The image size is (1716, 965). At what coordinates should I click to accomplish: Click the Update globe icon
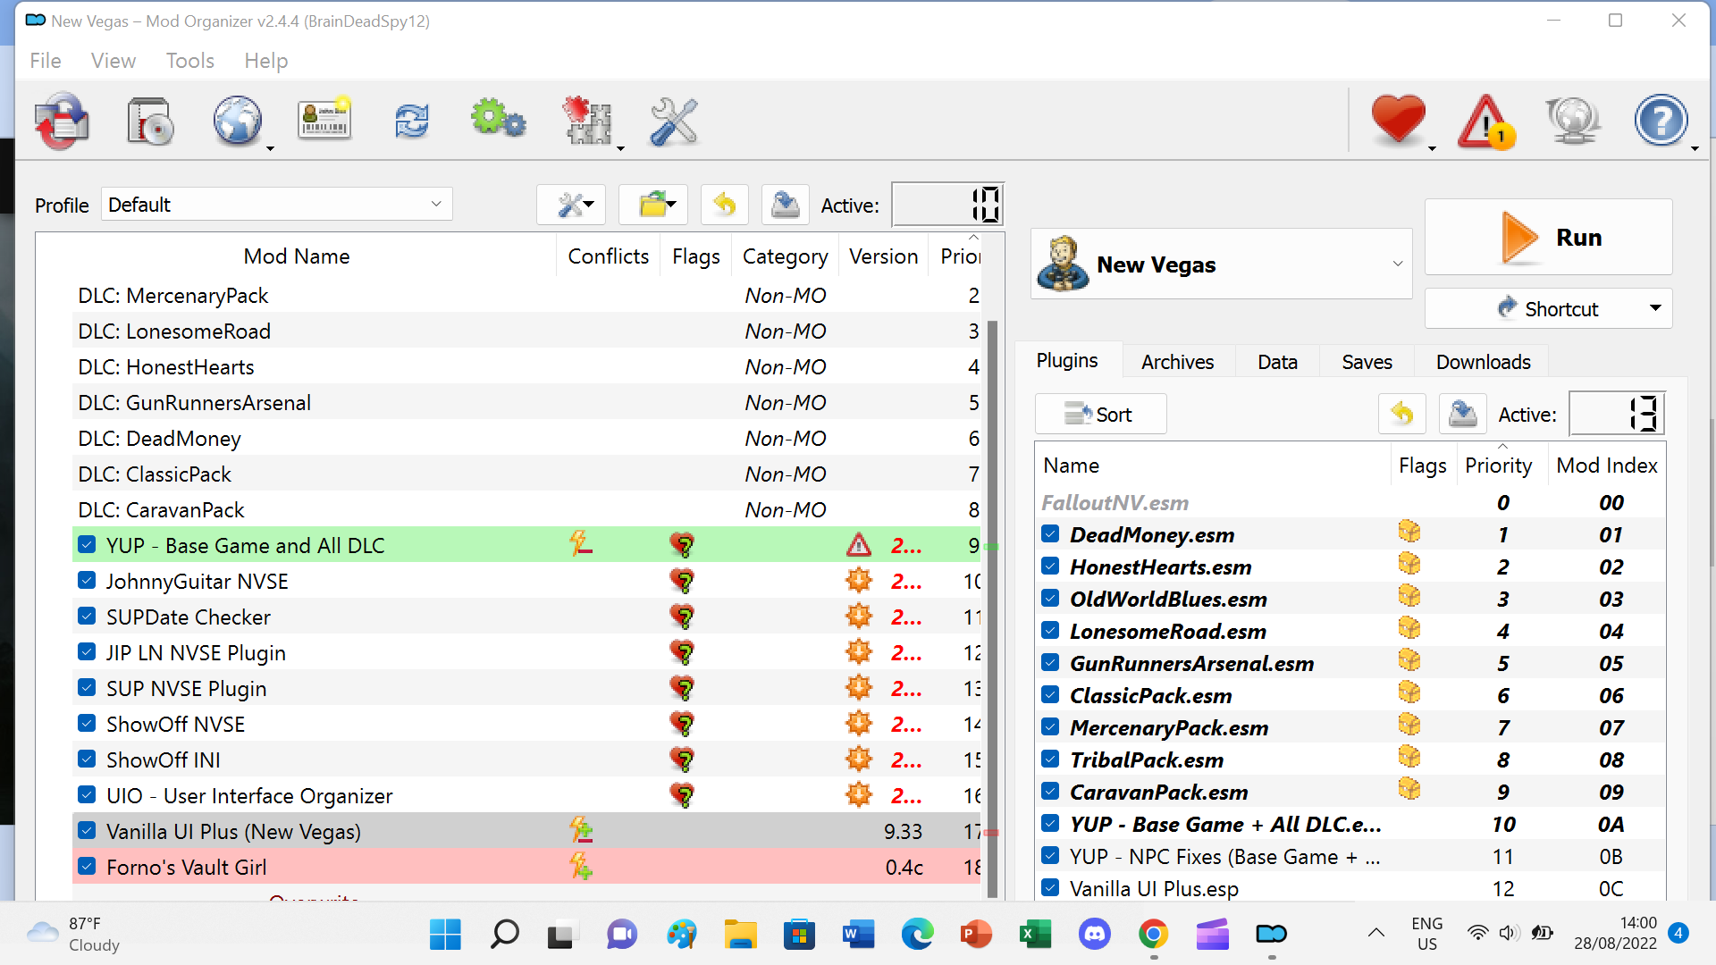(1573, 122)
